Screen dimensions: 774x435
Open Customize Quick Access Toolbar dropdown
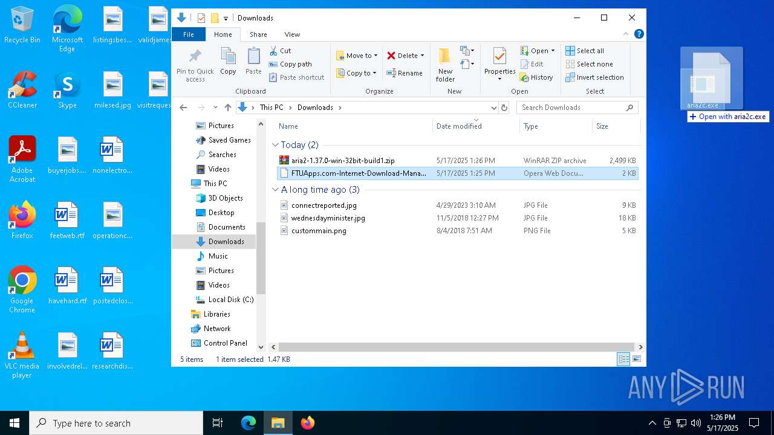226,18
